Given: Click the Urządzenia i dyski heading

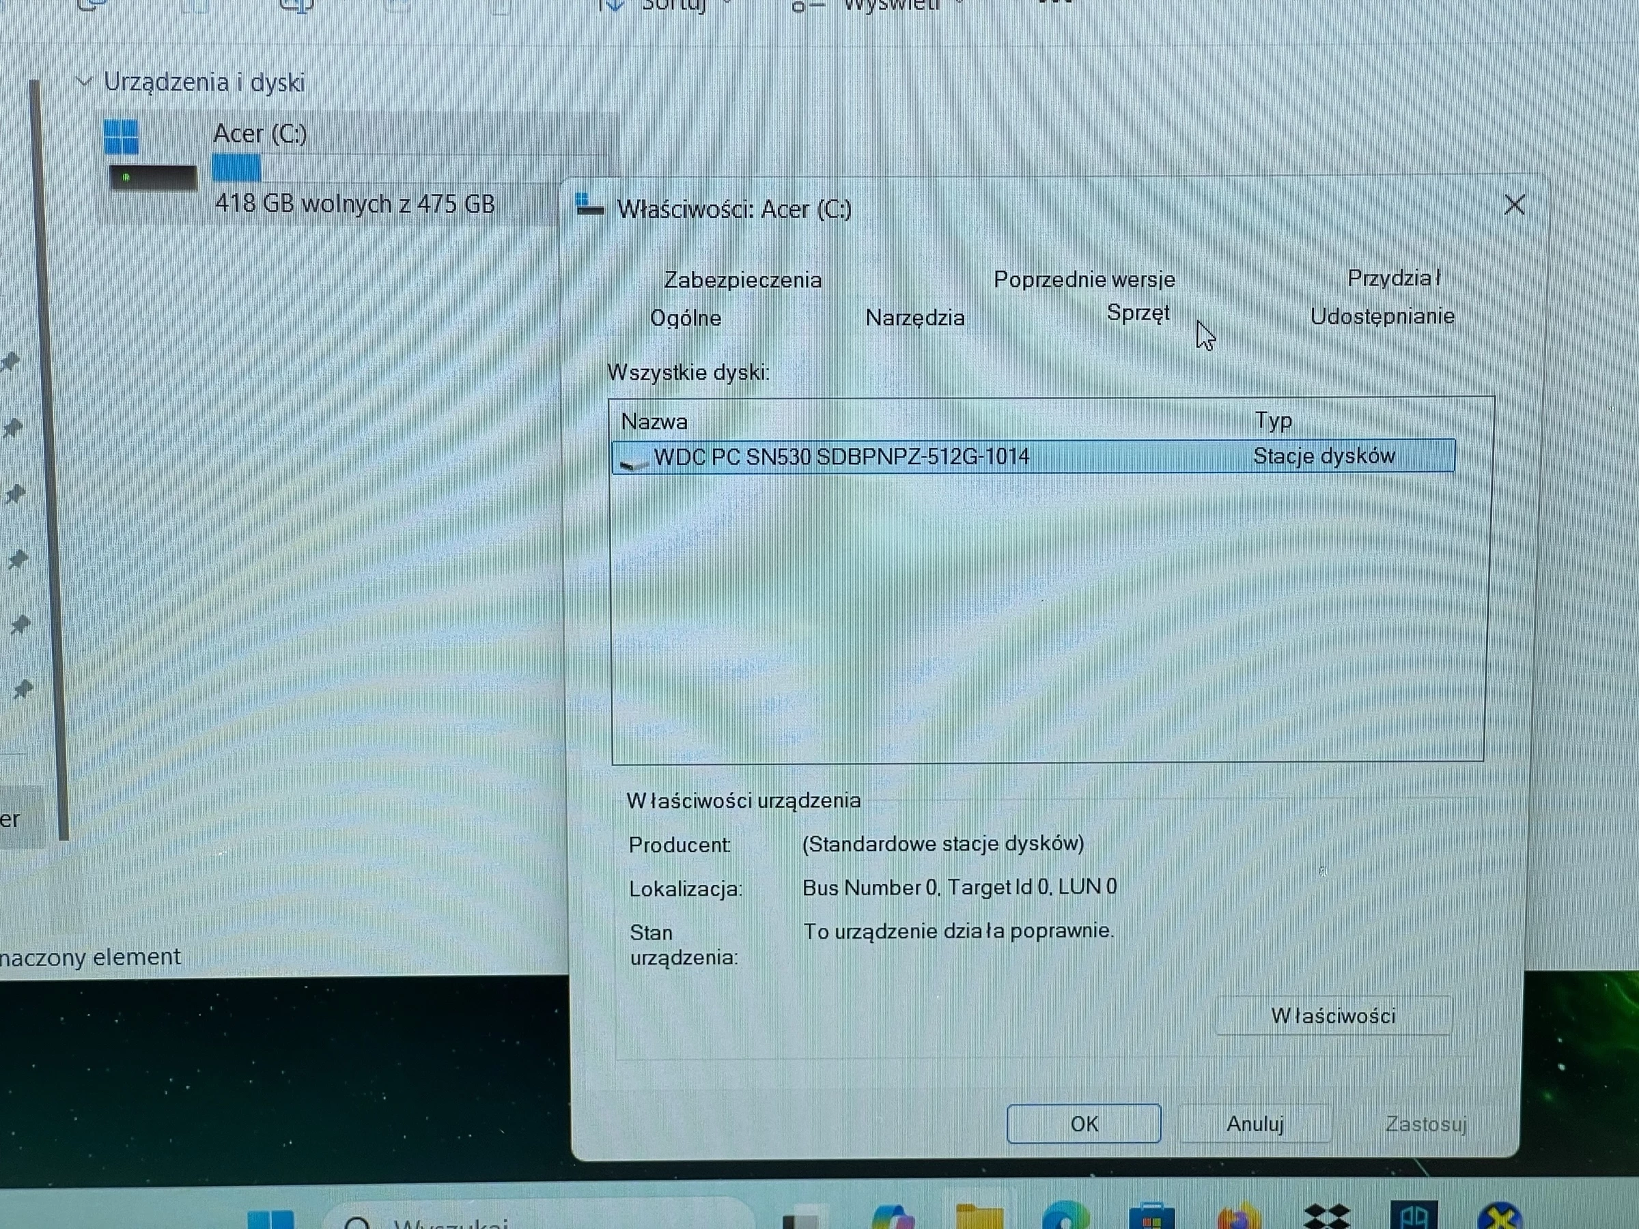Looking at the screenshot, I should (204, 81).
